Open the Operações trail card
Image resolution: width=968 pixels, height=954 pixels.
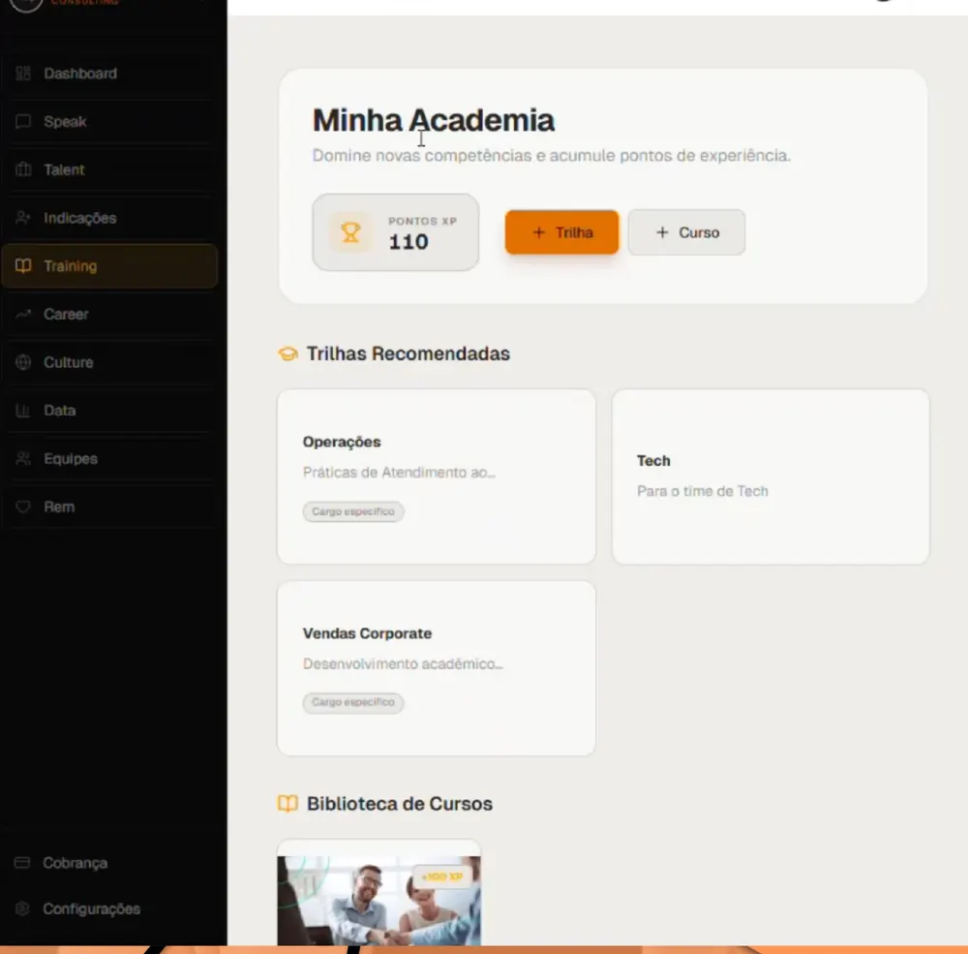click(437, 477)
